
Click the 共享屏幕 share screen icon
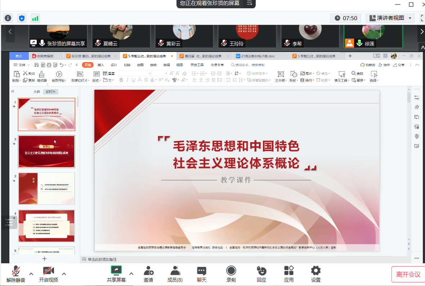point(116,274)
